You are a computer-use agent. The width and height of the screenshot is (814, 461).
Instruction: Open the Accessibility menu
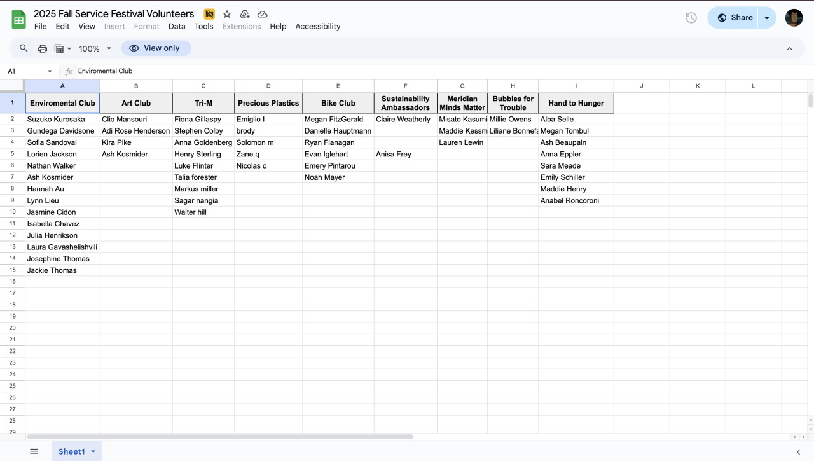(x=317, y=27)
